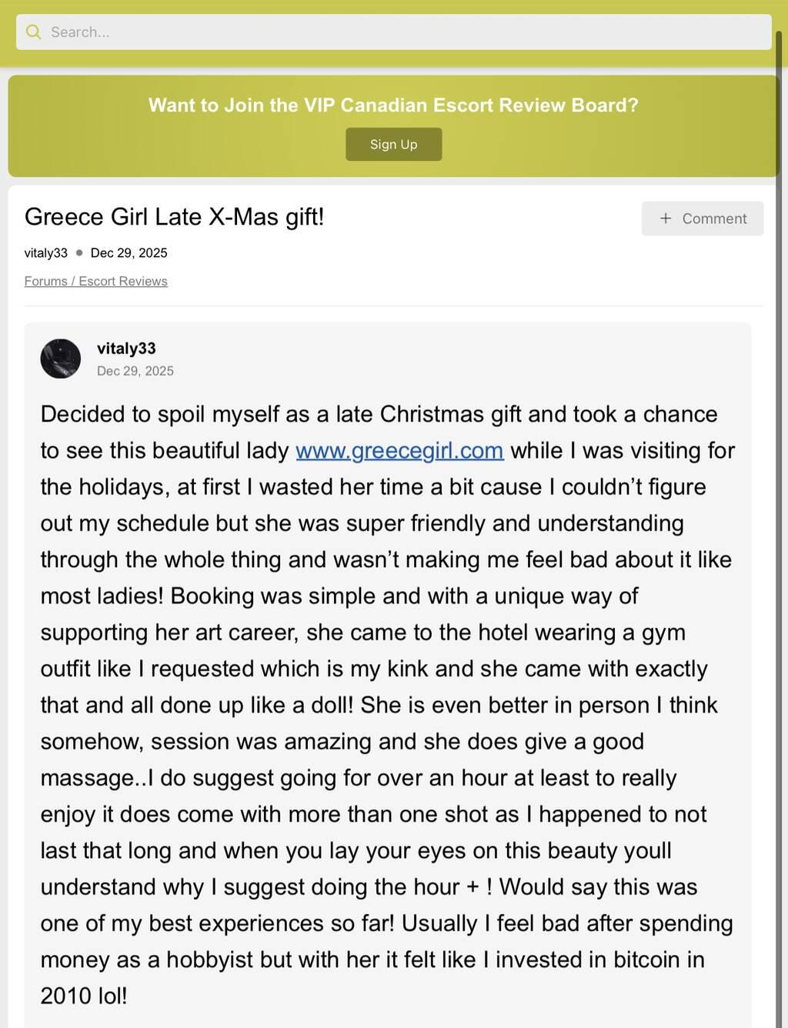Click the review's last line "2010 lol!"

click(84, 996)
